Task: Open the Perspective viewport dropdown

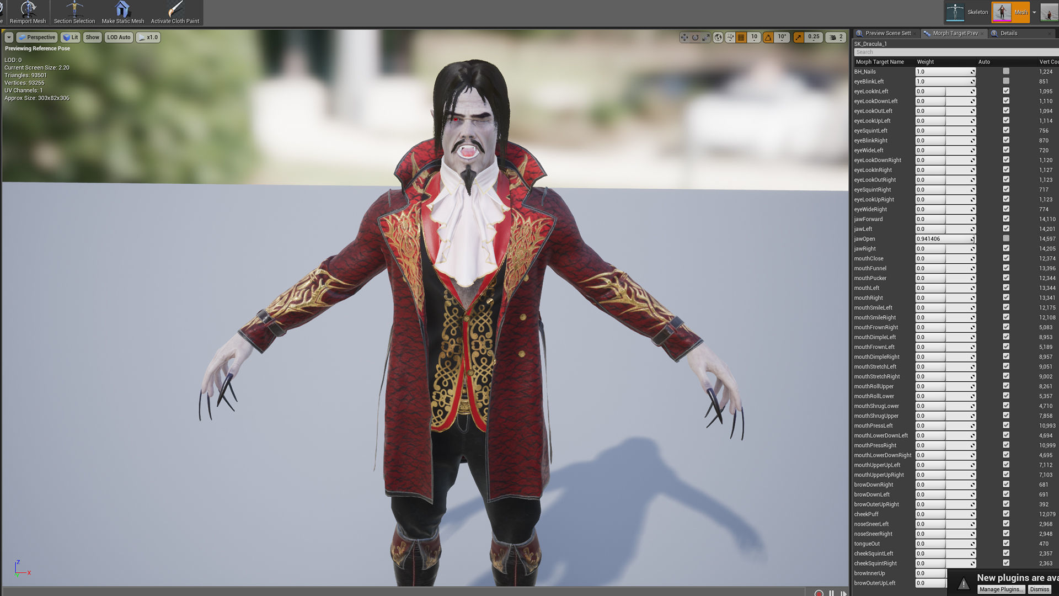Action: pyautogui.click(x=37, y=38)
